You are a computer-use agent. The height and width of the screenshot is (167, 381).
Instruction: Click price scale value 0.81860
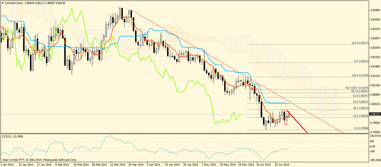pos(375,67)
